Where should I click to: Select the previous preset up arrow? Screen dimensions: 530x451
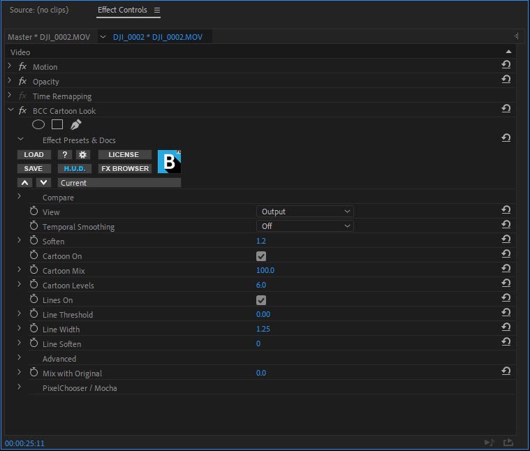24,183
